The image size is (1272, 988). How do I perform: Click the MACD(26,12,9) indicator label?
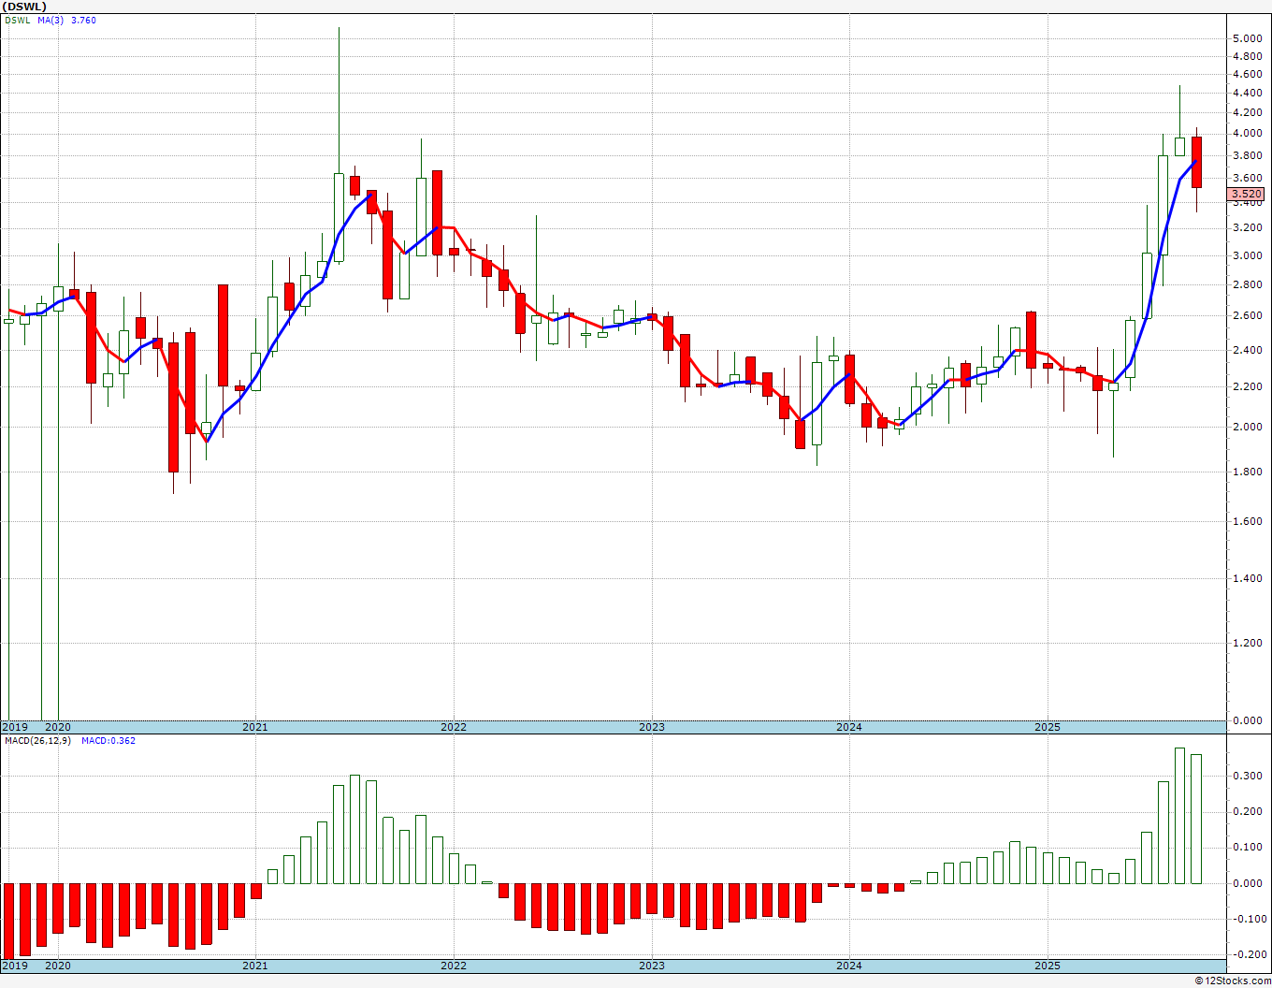[x=38, y=741]
